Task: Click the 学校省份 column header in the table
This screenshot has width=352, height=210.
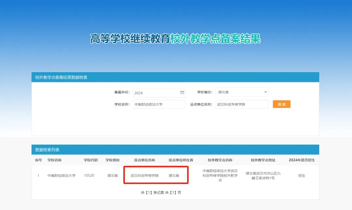Action: 112,160
